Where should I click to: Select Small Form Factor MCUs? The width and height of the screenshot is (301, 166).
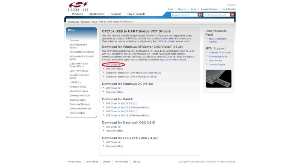coord(79,77)
